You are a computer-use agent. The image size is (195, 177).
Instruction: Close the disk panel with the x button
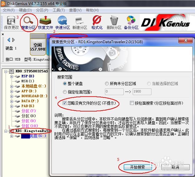(x=3, y=34)
